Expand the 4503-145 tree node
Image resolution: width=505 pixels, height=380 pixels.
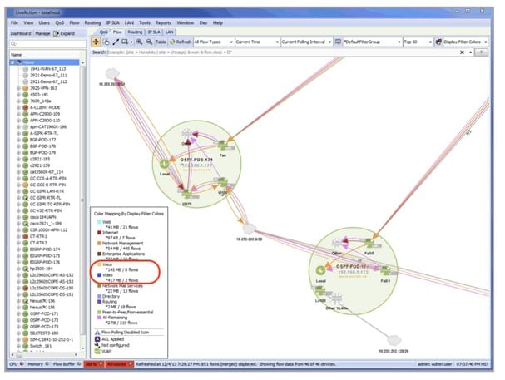coord(18,95)
